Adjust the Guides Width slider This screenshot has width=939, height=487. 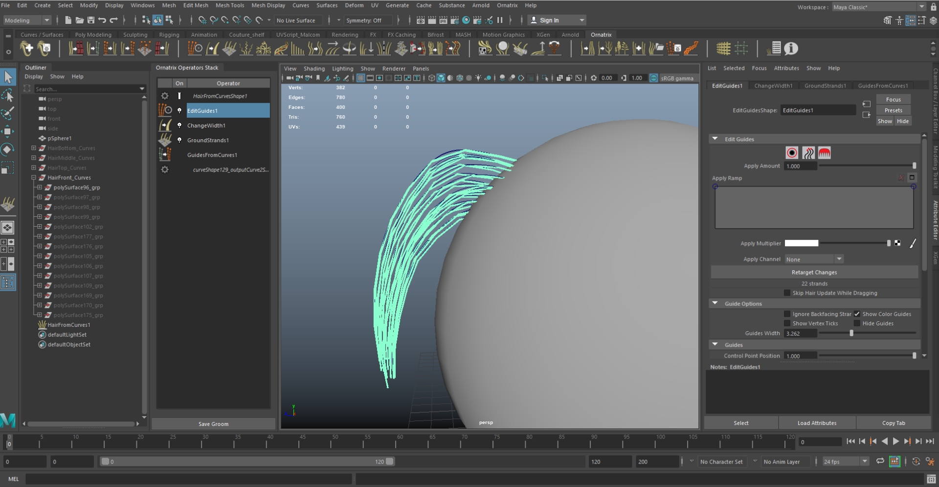[851, 333]
